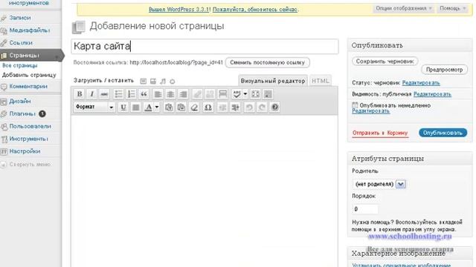The width and height of the screenshot is (476, 267).
Task: Click inside the page content editor area
Action: click(x=205, y=191)
